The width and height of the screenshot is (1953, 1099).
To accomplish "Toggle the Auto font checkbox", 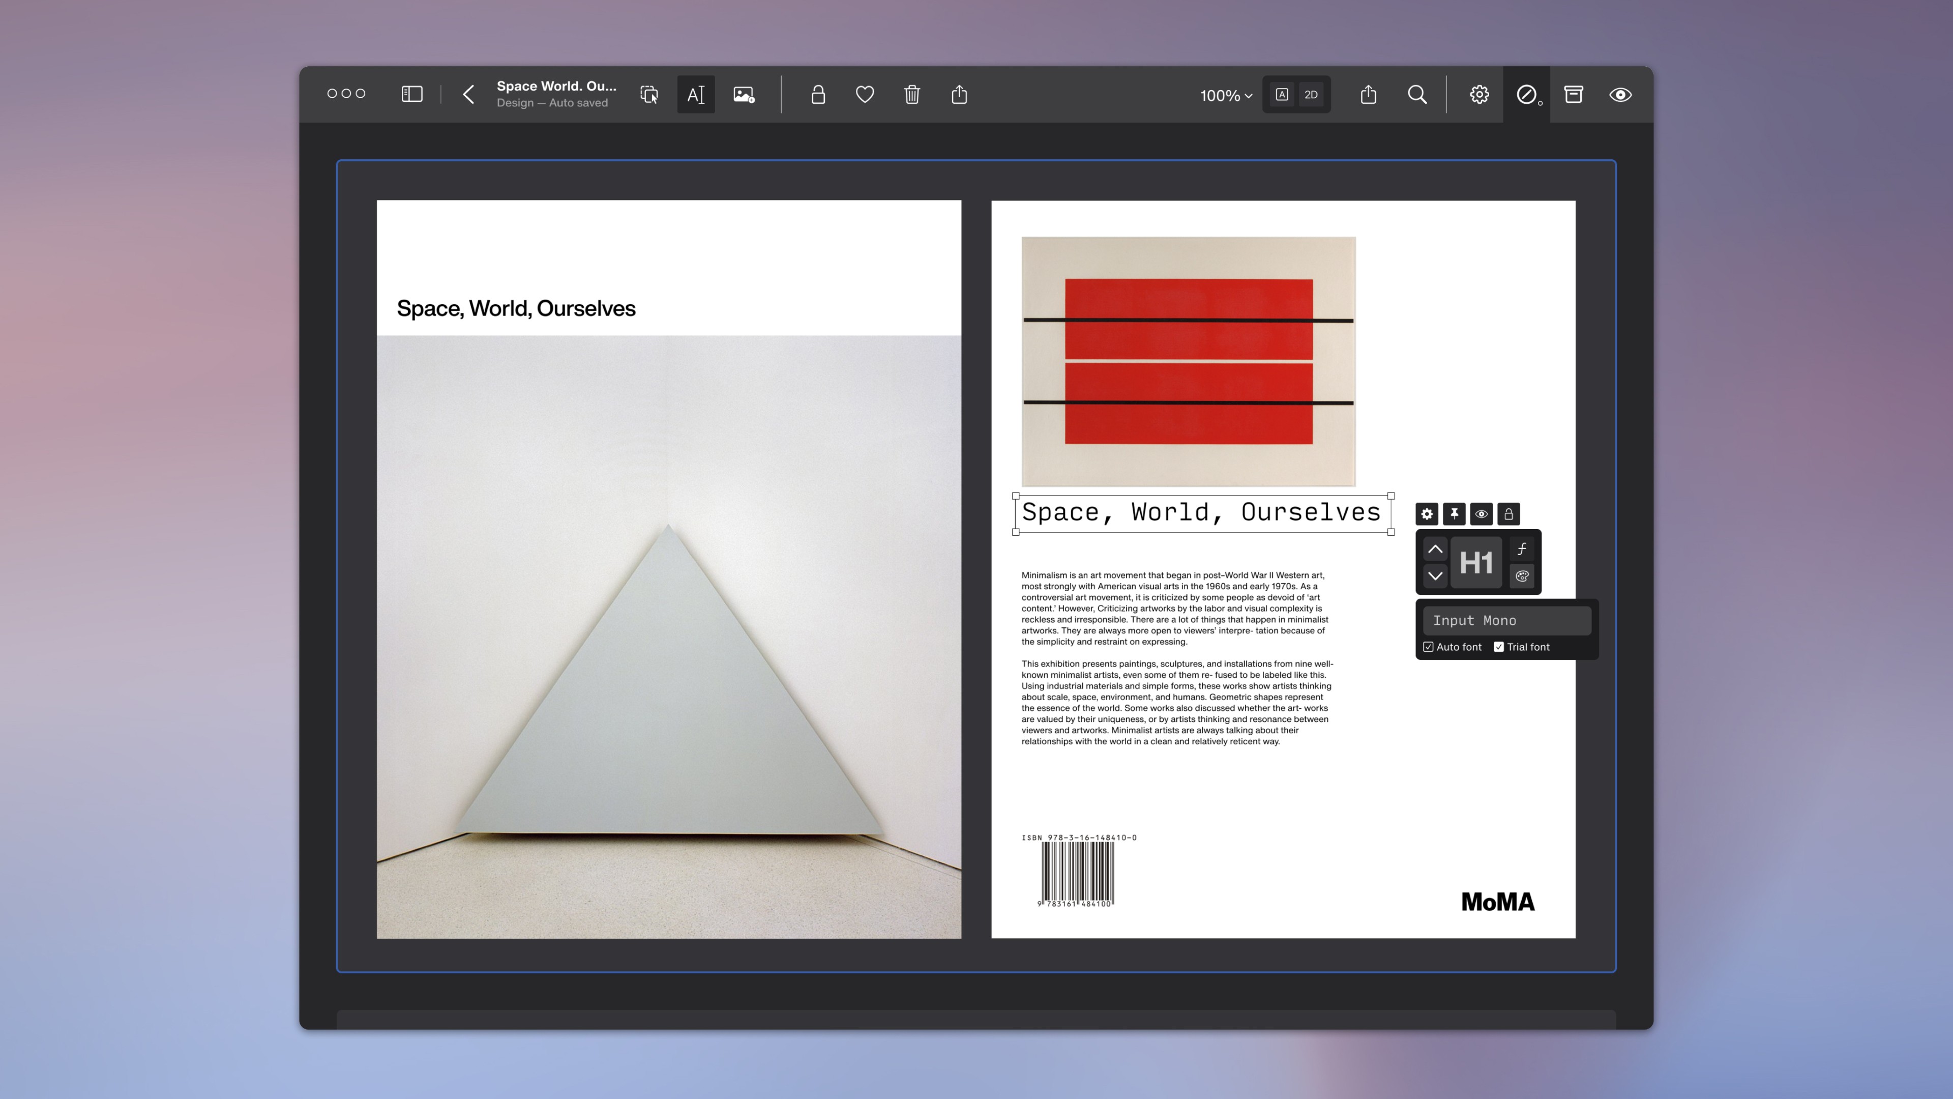I will (1428, 647).
